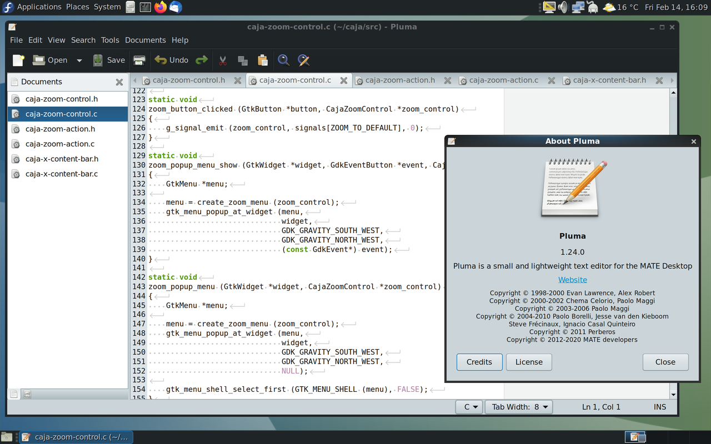This screenshot has width=711, height=444.
Task: Select caja-zoom-action.h in Documents panel
Action: pyautogui.click(x=68, y=129)
